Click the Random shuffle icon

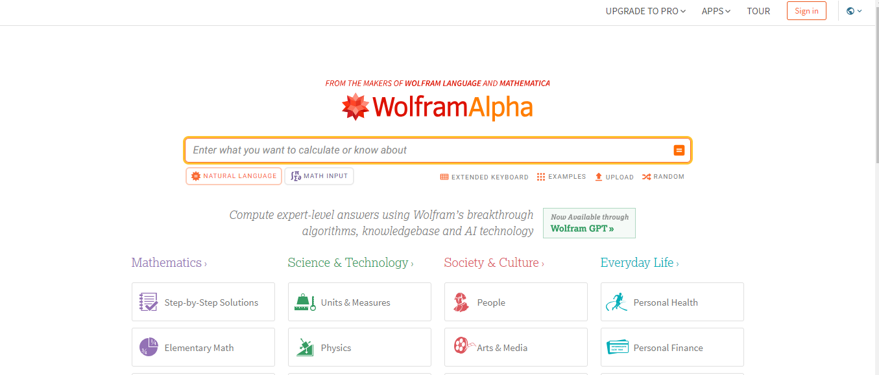coord(646,177)
